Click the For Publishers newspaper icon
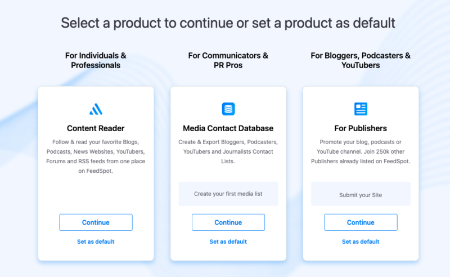This screenshot has width=450, height=277. pyautogui.click(x=361, y=109)
